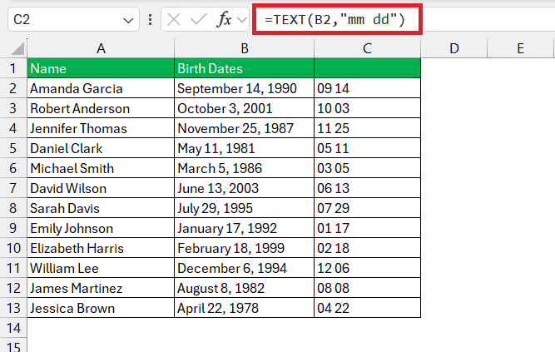
Task: Select row 2 header
Action: point(13,88)
